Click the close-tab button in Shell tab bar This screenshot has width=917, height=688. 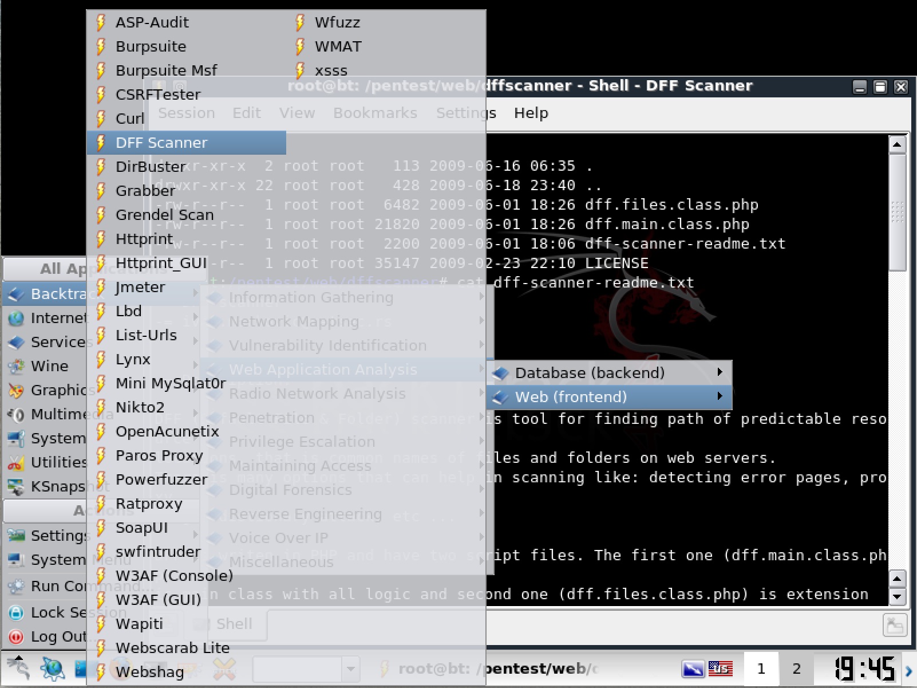point(894,624)
